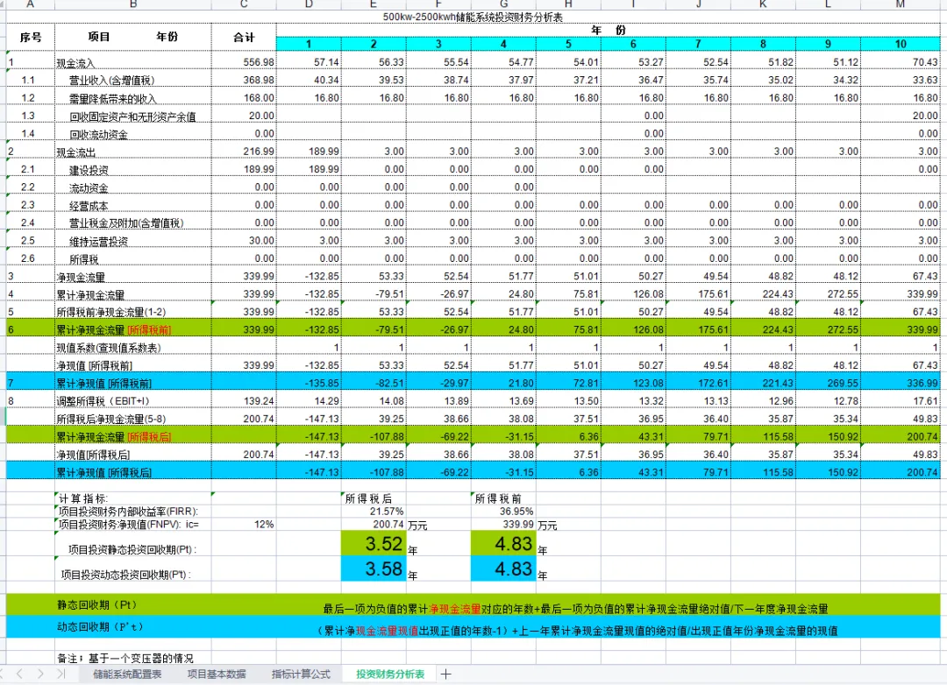The width and height of the screenshot is (947, 685).
Task: Switch to the 储能系统配置表 sheet tab
Action: coord(127,674)
